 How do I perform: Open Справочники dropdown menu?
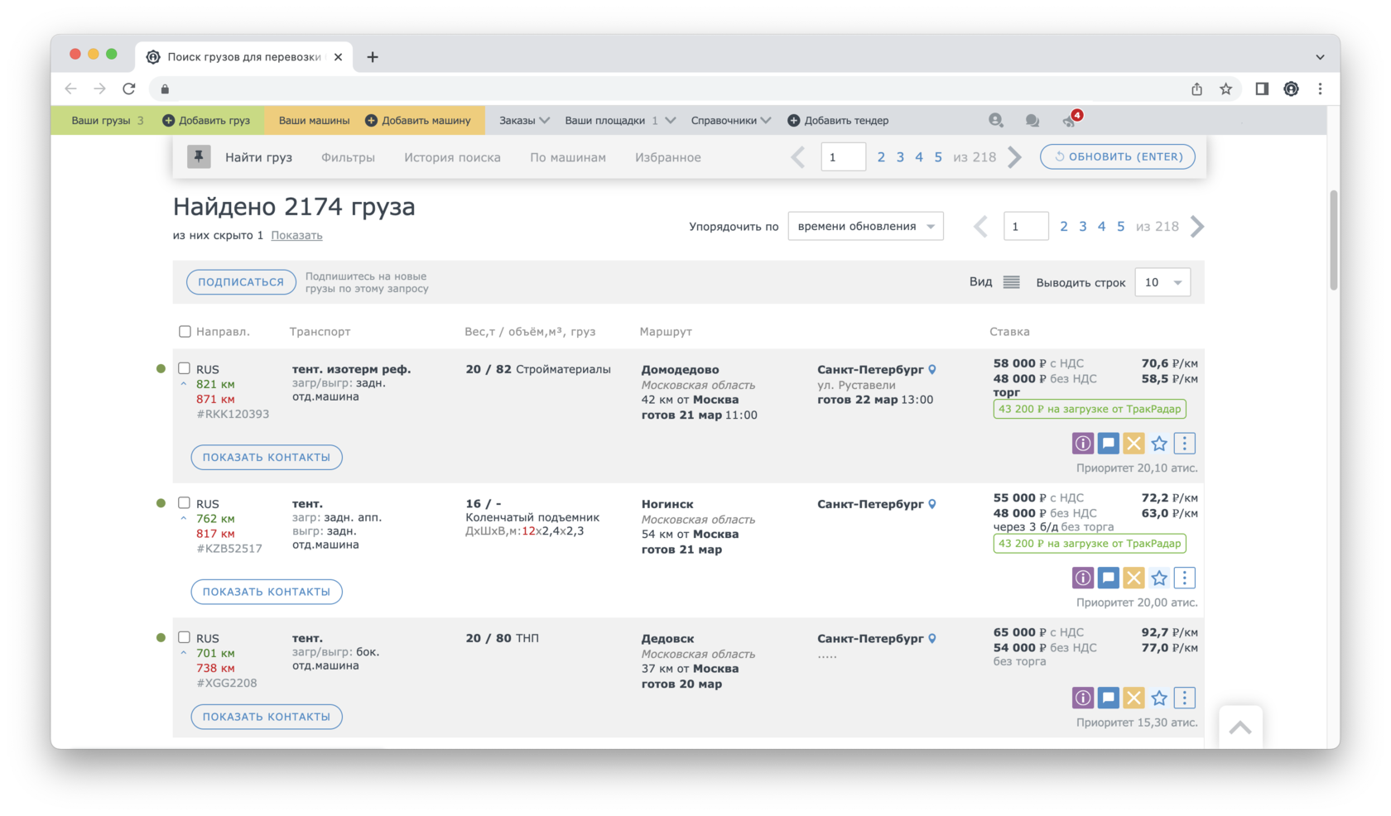[731, 120]
